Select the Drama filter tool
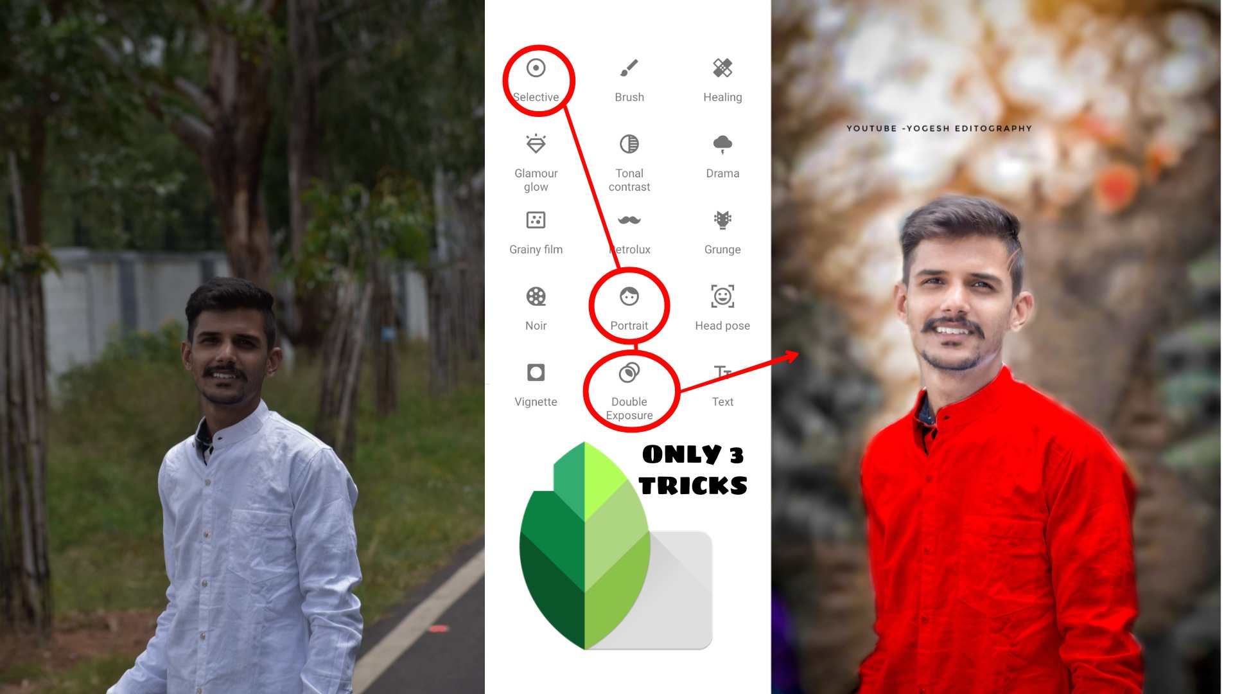The image size is (1233, 694). point(722,155)
